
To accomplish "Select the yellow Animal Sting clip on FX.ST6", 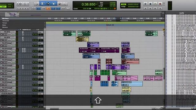I will point(82,39).
